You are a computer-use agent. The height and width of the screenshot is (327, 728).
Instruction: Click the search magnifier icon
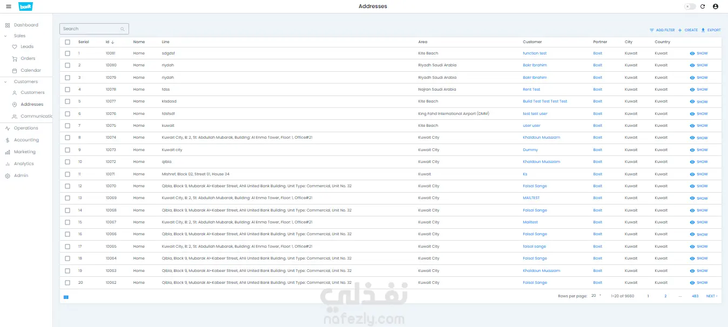(x=123, y=29)
